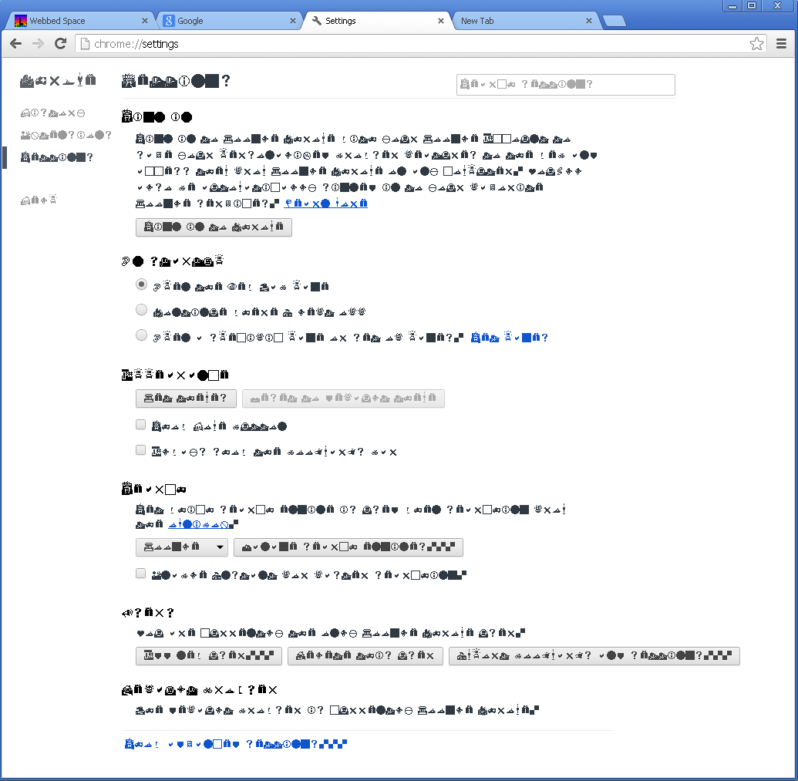
Task: Click the sign-in button in the first section
Action: pos(214,227)
